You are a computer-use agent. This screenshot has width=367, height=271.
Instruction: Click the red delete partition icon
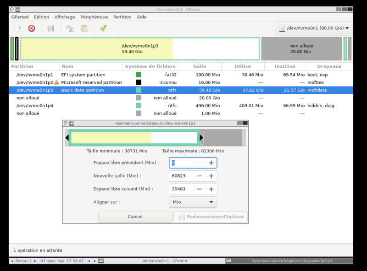32,28
